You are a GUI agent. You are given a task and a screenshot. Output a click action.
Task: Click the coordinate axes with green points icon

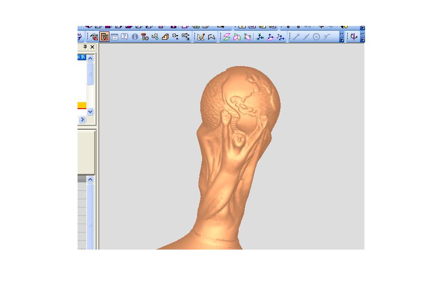(260, 37)
